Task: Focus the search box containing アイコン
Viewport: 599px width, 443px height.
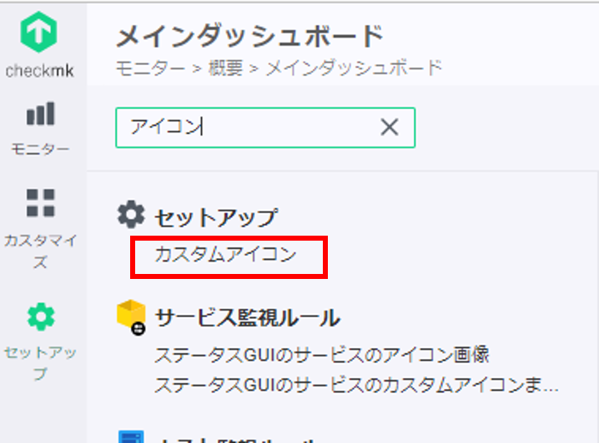Action: pos(265,127)
